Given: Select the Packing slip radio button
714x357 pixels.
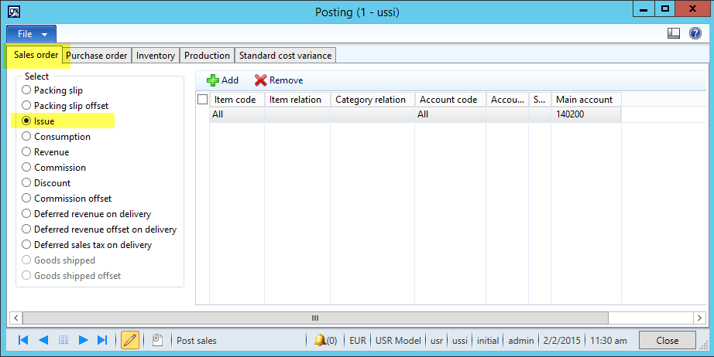Looking at the screenshot, I should tap(27, 90).
